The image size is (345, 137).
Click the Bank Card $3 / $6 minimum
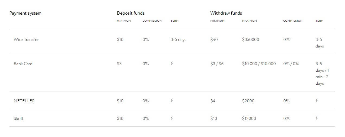(217, 64)
